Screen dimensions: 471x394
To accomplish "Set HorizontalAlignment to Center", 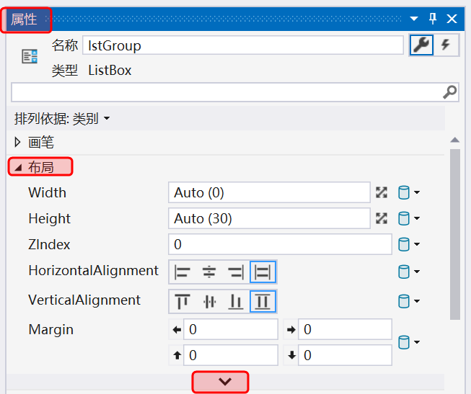I will click(x=209, y=272).
